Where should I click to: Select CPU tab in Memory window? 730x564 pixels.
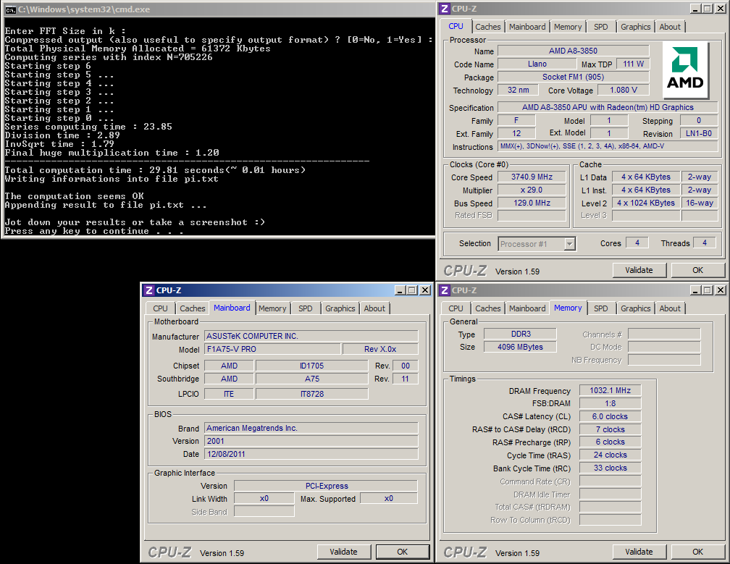click(456, 308)
